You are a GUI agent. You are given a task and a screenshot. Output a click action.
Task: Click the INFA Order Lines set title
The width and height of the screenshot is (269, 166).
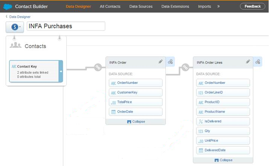(x=210, y=62)
